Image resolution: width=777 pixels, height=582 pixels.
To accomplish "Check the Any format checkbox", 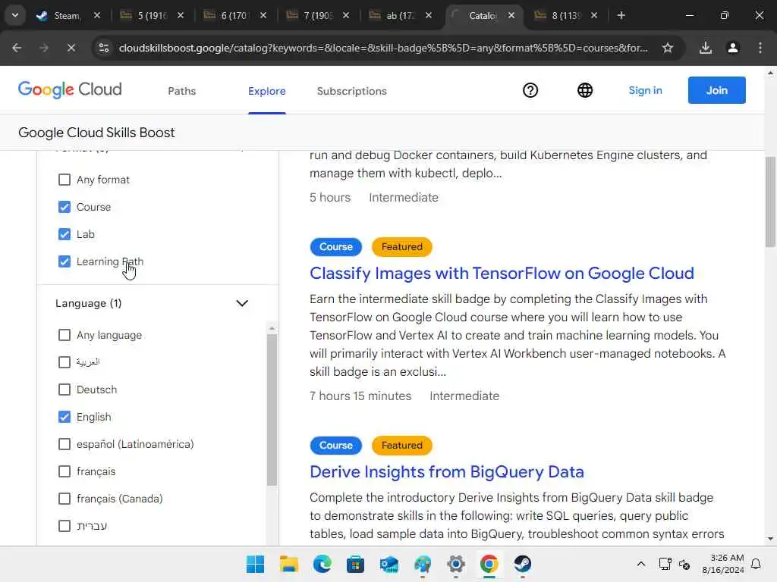I will (64, 180).
